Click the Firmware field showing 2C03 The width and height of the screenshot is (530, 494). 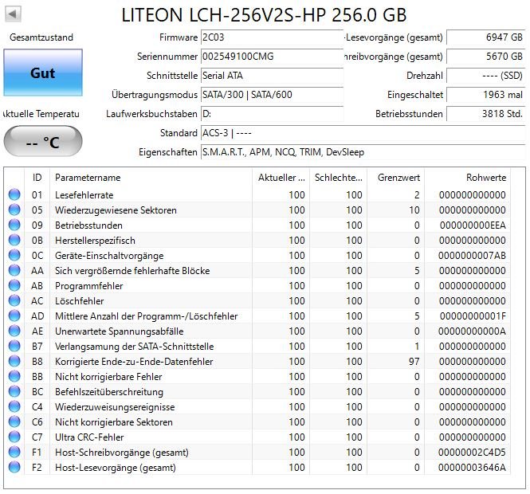(271, 38)
